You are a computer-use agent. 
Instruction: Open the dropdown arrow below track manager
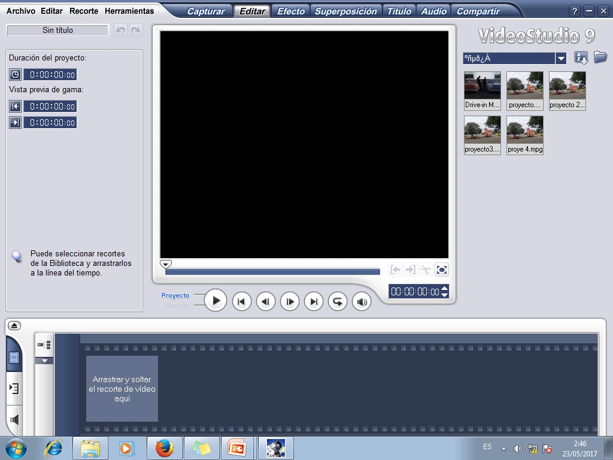[44, 361]
